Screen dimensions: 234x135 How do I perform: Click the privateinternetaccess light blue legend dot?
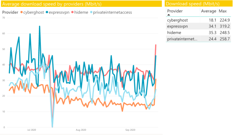(91, 12)
